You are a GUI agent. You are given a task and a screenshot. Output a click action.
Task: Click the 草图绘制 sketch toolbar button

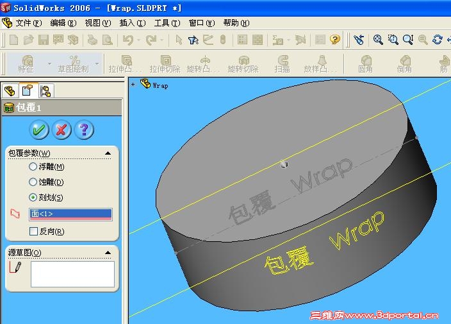tap(74, 64)
